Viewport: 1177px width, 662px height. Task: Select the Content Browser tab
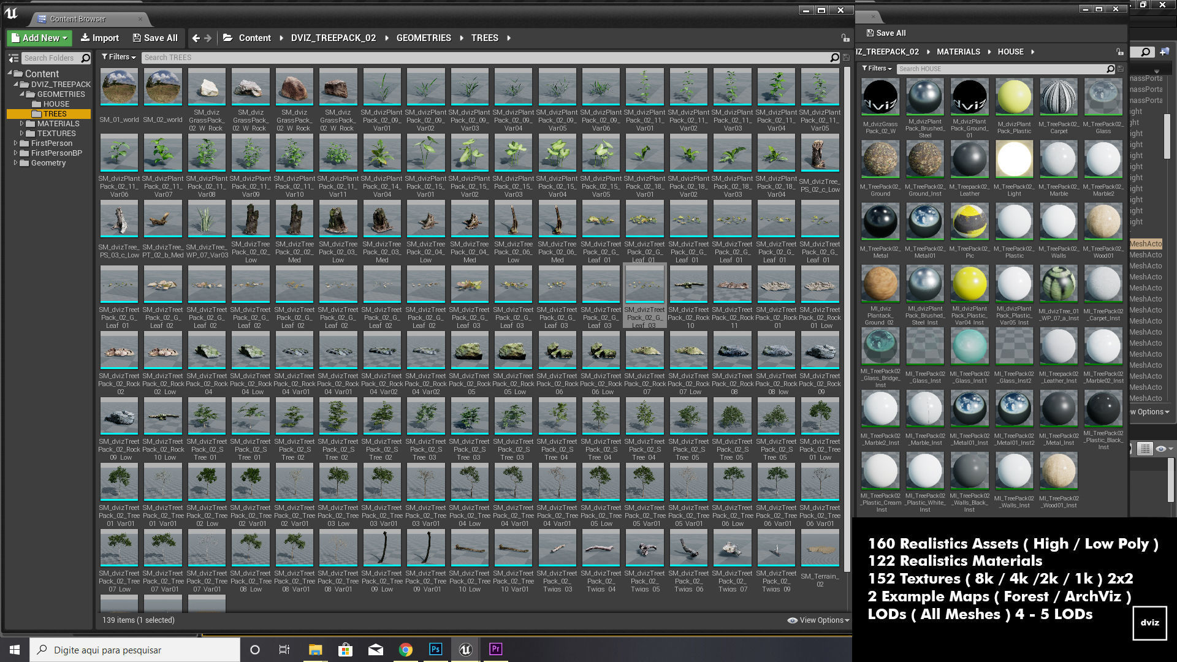tap(78, 19)
